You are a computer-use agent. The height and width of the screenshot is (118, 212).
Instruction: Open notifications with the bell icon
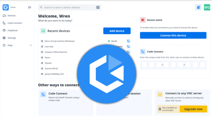point(198,7)
